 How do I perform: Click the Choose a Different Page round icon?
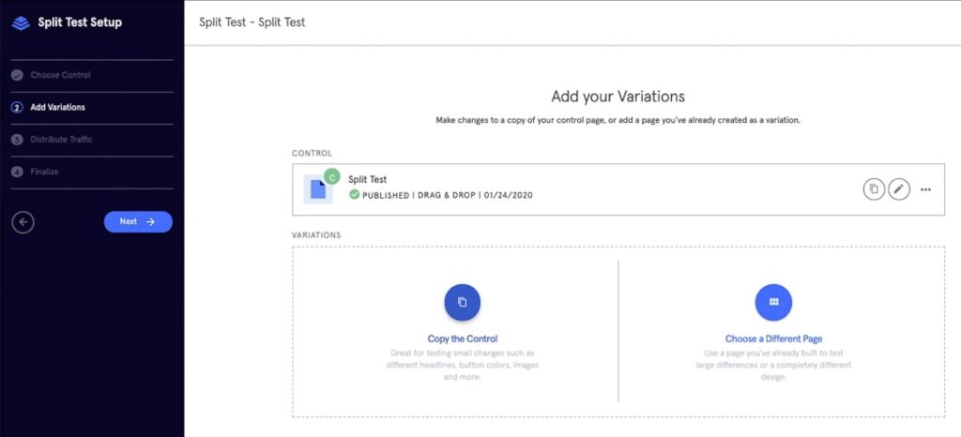pyautogui.click(x=773, y=302)
